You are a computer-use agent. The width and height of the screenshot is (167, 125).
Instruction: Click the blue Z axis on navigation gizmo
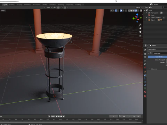click(137, 15)
